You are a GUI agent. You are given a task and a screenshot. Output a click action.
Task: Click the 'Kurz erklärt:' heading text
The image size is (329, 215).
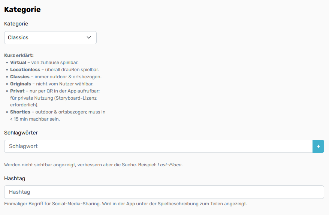click(x=19, y=55)
